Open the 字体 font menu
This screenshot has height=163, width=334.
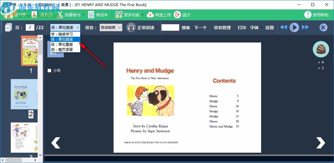tap(254, 28)
